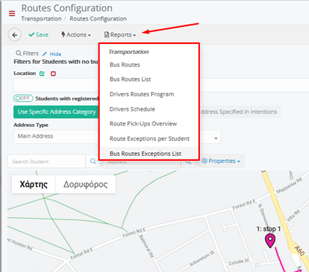Switch to Δορυφόρος satellite view
Viewport: 309px width, 272px height.
pyautogui.click(x=86, y=184)
